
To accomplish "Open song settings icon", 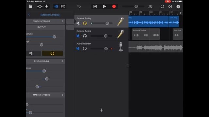I will (170, 6).
